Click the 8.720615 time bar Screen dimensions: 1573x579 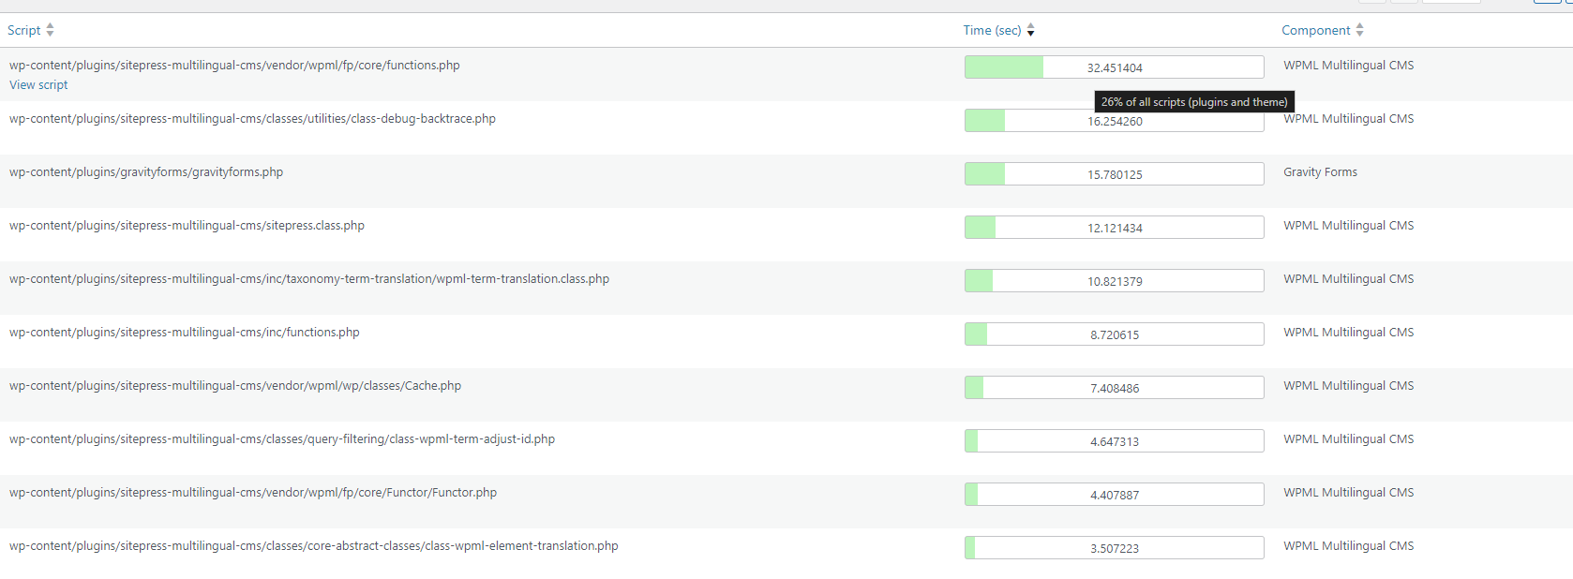click(1115, 334)
